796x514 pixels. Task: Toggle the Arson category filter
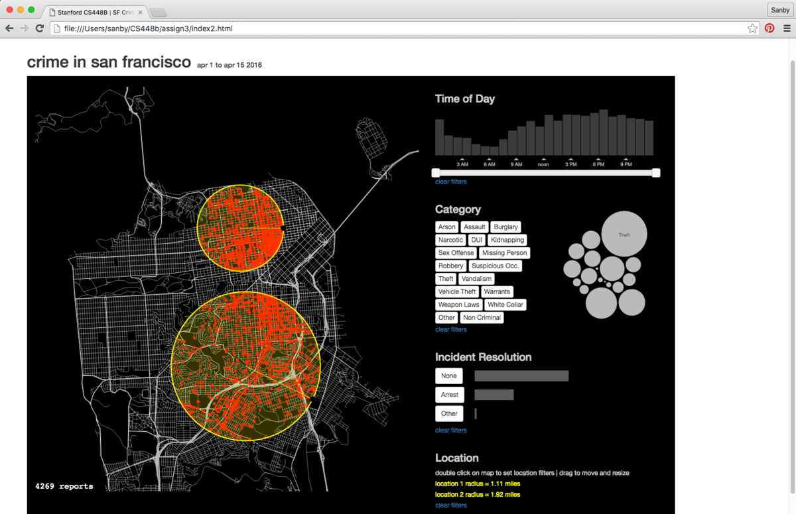click(446, 227)
